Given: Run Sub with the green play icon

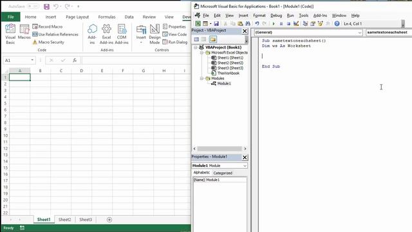Looking at the screenshot, I should 274,24.
